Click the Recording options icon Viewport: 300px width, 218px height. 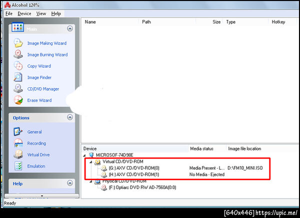click(18, 143)
